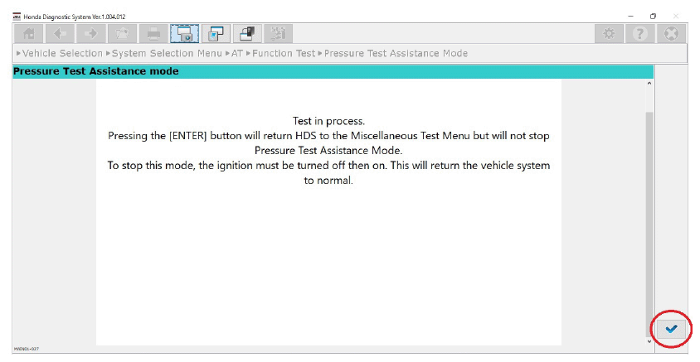Select Function Test in the breadcrumb
This screenshot has width=700, height=362.
click(284, 53)
